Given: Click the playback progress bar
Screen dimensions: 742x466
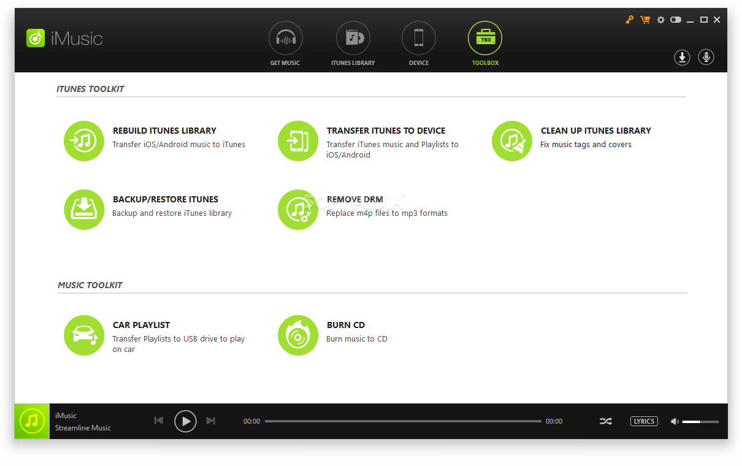Looking at the screenshot, I should click(403, 421).
